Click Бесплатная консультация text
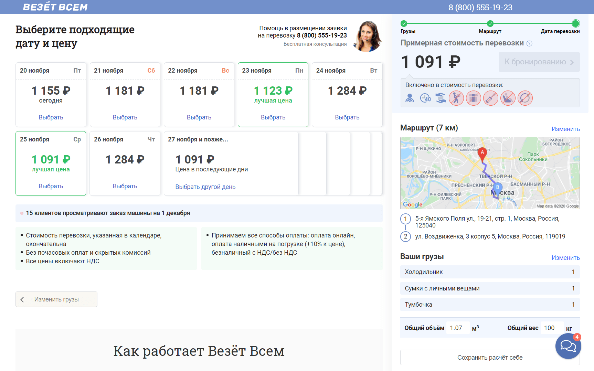The width and height of the screenshot is (594, 371). coord(315,44)
